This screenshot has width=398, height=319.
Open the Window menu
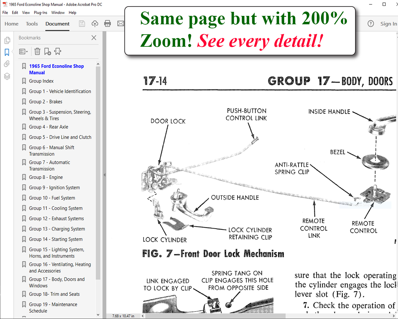coord(58,13)
